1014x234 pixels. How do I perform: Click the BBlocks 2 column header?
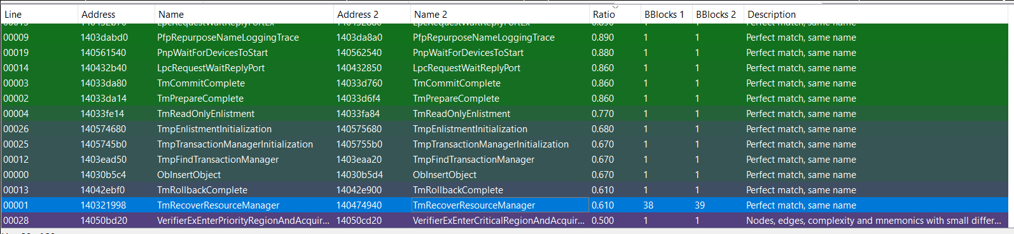[x=717, y=14]
